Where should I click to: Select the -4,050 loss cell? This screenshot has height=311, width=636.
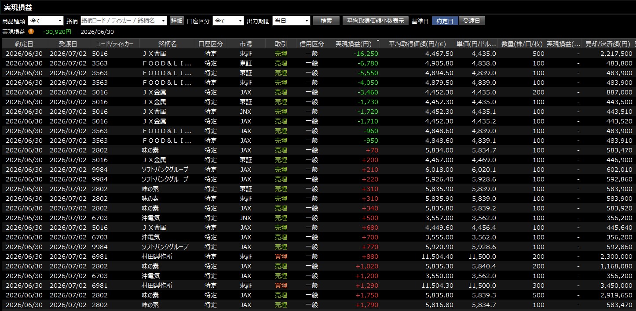tap(367, 83)
